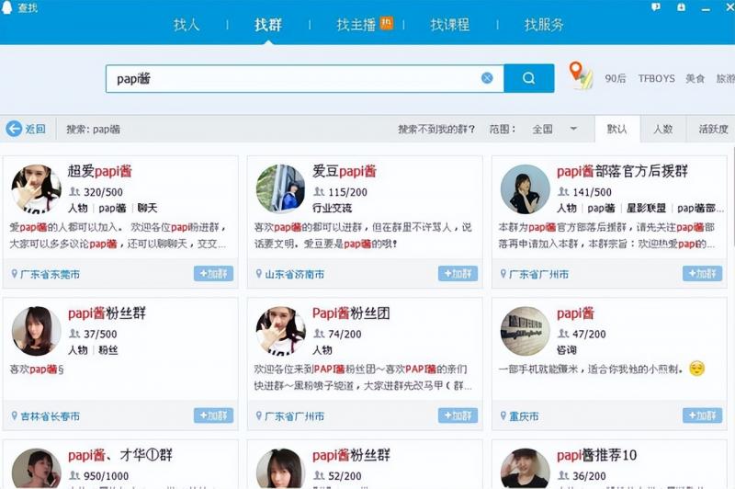Sort results by 人数
The image size is (735, 489).
(x=662, y=129)
